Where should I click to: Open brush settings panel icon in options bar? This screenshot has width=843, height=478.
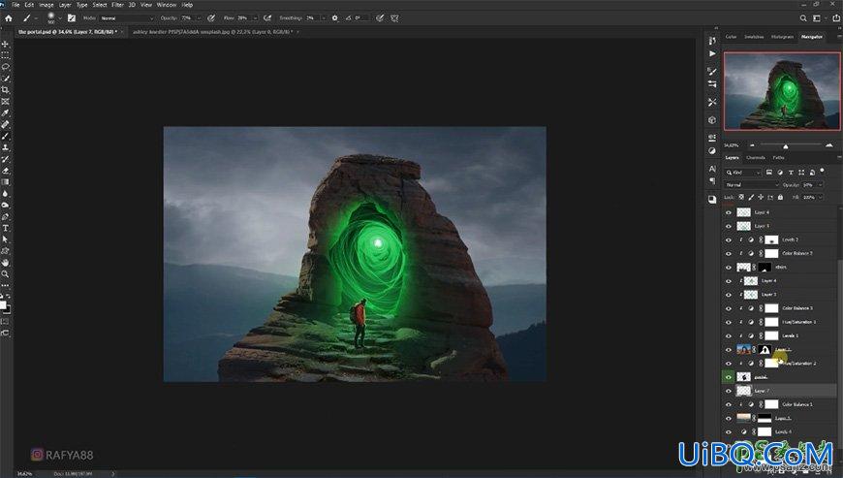click(x=72, y=17)
